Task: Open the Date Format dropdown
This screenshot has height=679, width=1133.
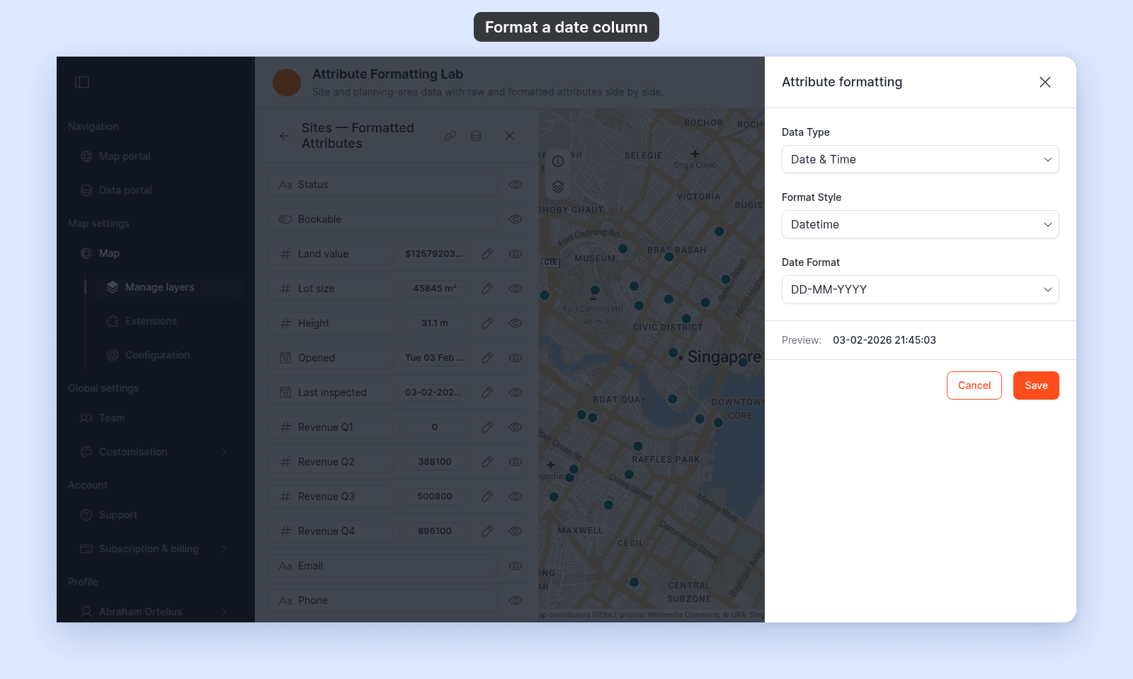Action: click(921, 289)
